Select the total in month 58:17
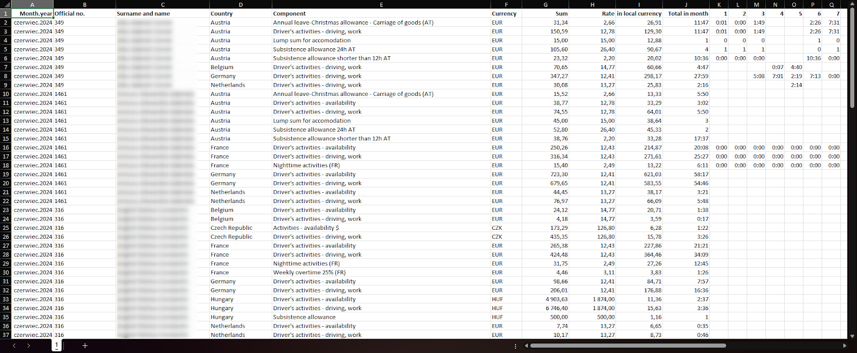The image size is (857, 353). pos(686,174)
